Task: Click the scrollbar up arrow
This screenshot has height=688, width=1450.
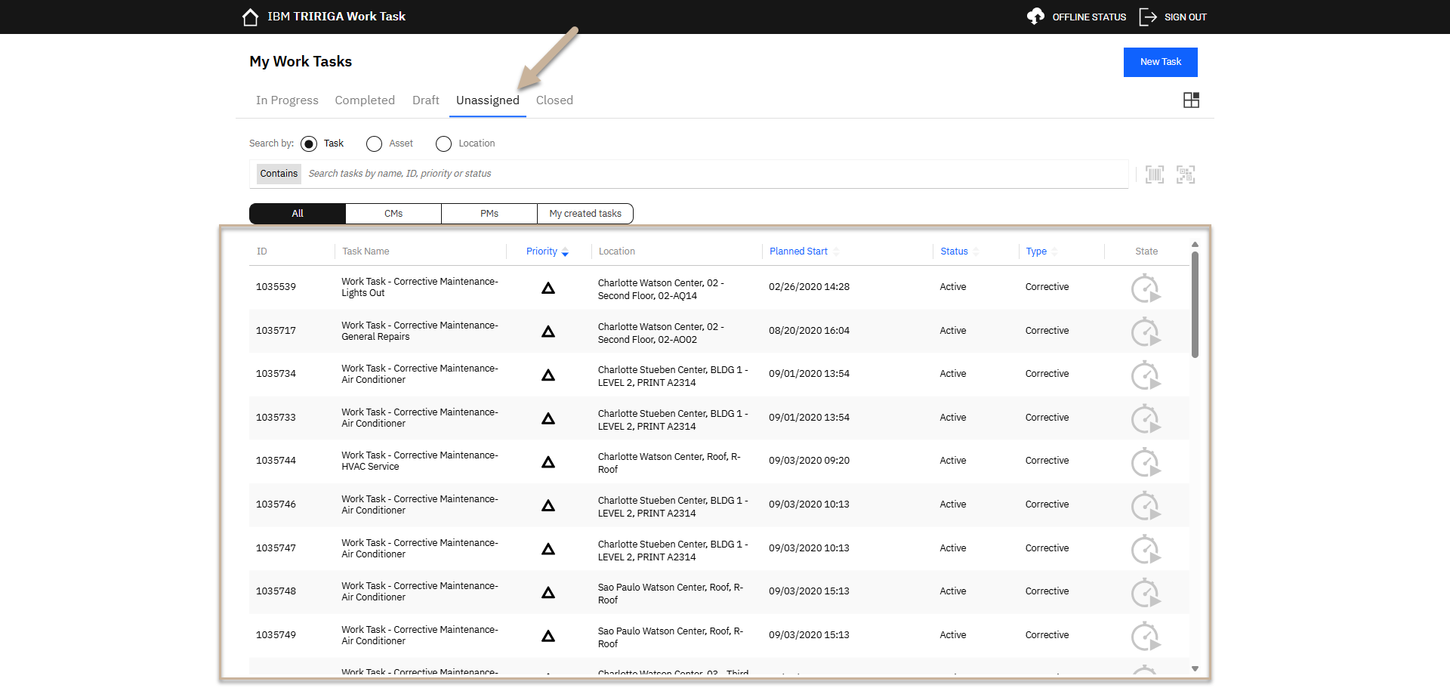Action: (x=1195, y=245)
